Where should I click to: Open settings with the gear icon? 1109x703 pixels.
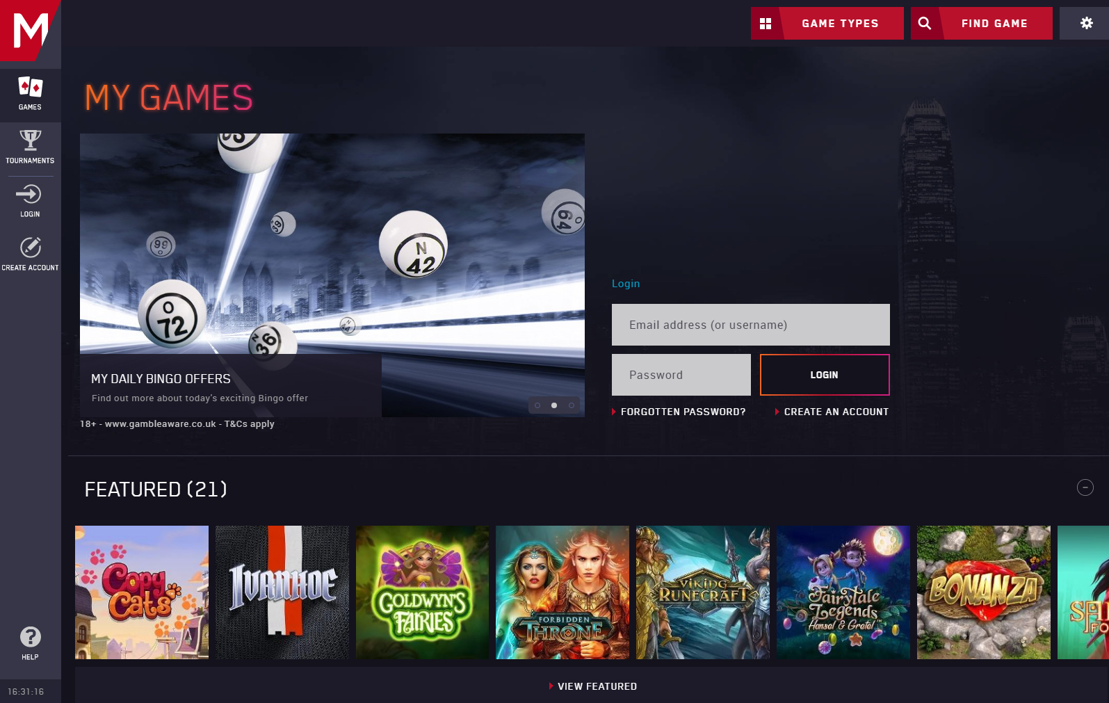point(1086,24)
